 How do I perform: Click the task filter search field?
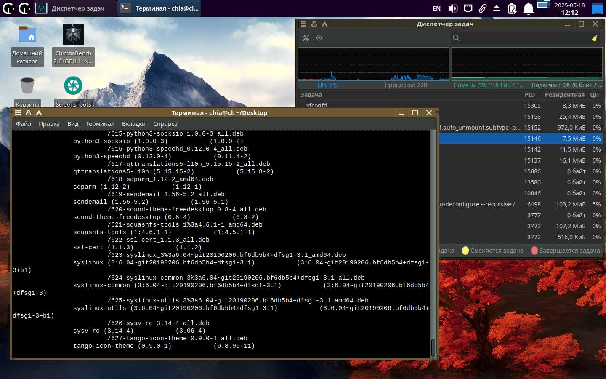526,38
